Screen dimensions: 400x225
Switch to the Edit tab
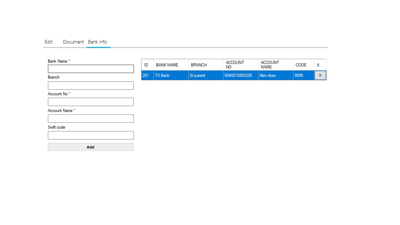tap(48, 42)
